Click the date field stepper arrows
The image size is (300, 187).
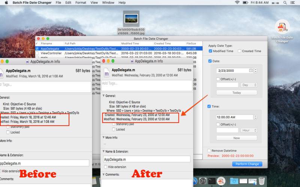pyautogui.click(x=255, y=70)
